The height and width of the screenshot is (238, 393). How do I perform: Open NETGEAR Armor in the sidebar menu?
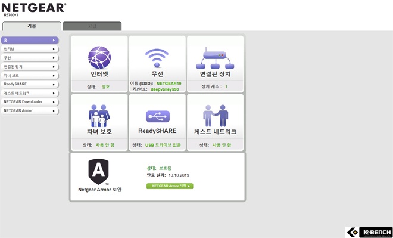[30, 111]
